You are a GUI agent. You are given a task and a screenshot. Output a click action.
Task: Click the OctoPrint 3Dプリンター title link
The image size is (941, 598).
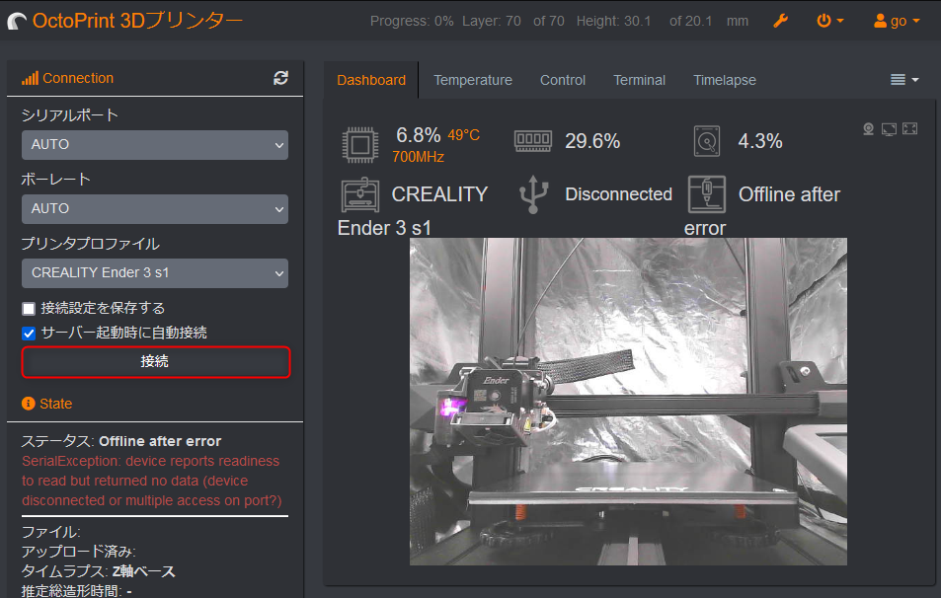point(137,21)
